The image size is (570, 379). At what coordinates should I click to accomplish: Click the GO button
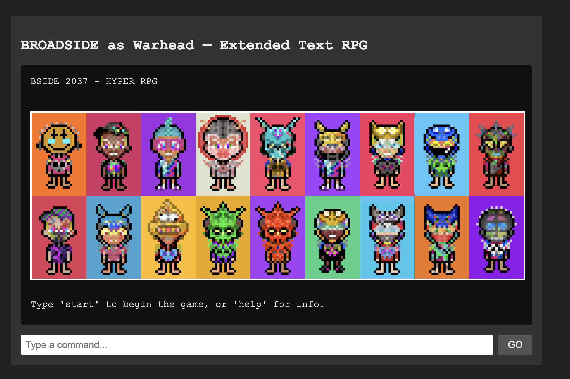coord(515,345)
